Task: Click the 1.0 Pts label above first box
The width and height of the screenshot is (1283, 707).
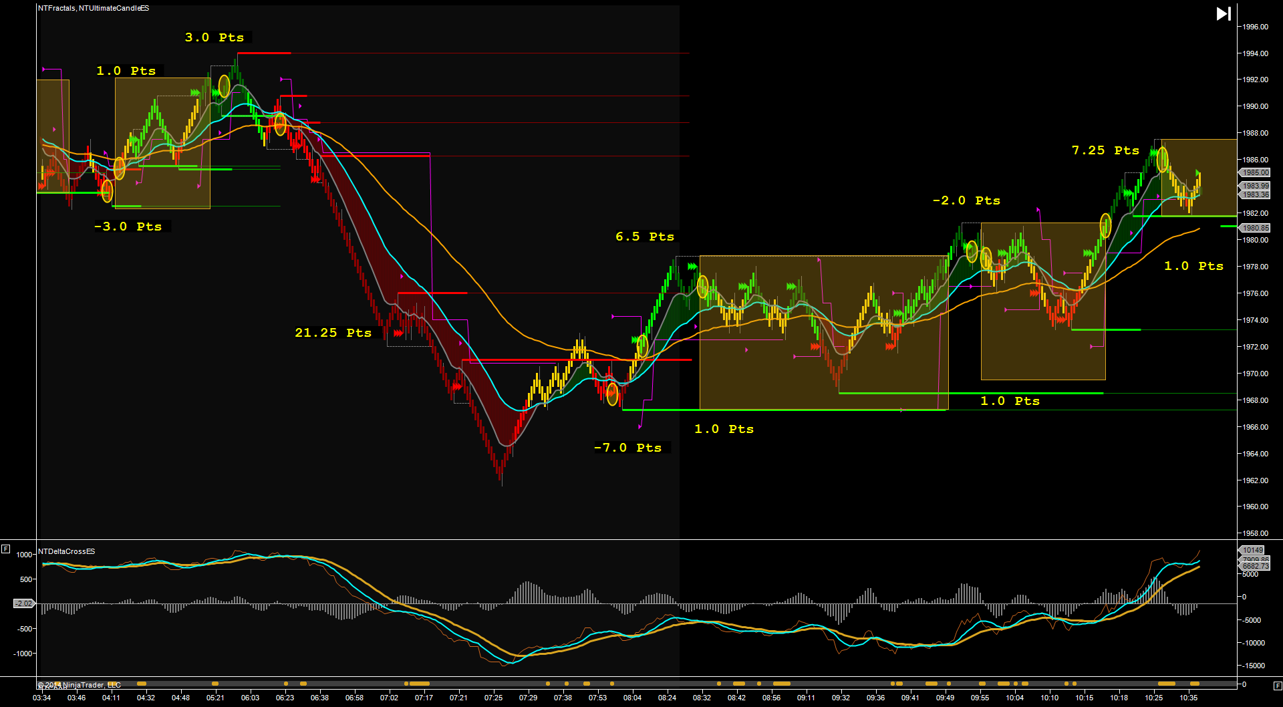Action: [x=126, y=71]
